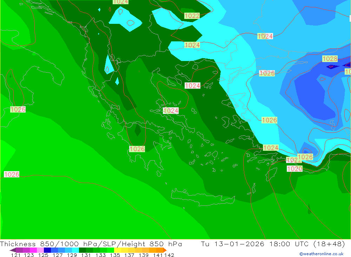Click legend value 139
Screen dimensions: 351x257
(144, 255)
